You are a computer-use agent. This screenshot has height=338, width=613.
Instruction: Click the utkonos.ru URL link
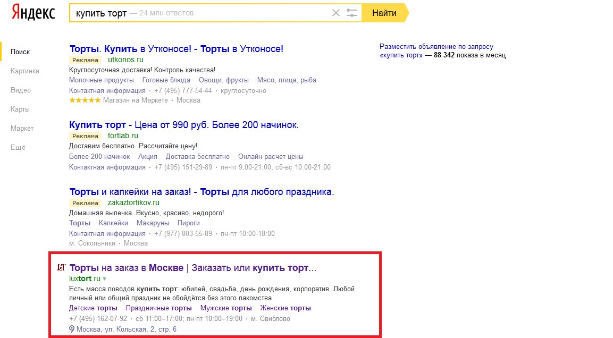pyautogui.click(x=125, y=60)
